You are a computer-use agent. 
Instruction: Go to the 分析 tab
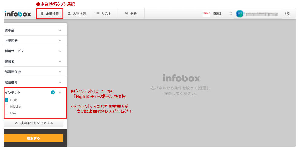coord(131,14)
